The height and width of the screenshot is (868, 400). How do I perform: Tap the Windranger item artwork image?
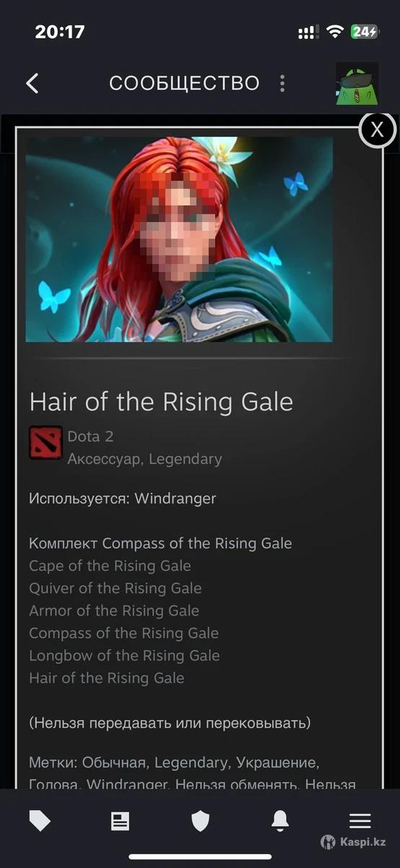tap(179, 239)
